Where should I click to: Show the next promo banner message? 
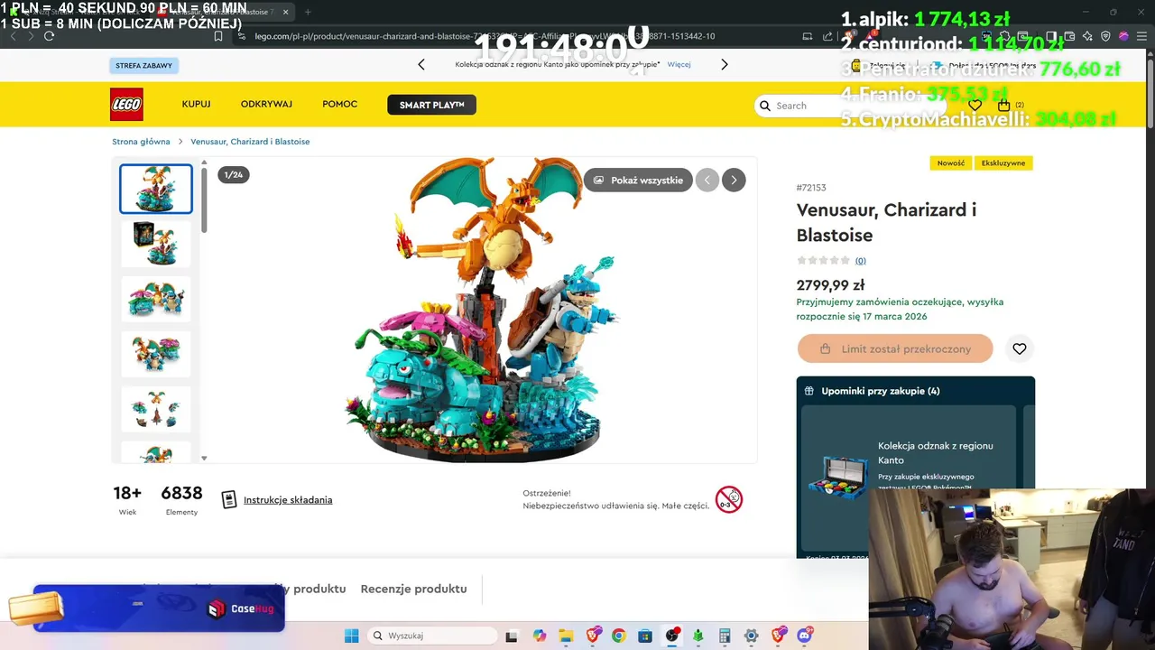click(x=724, y=64)
